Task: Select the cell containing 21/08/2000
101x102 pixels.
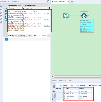Action: (85, 94)
